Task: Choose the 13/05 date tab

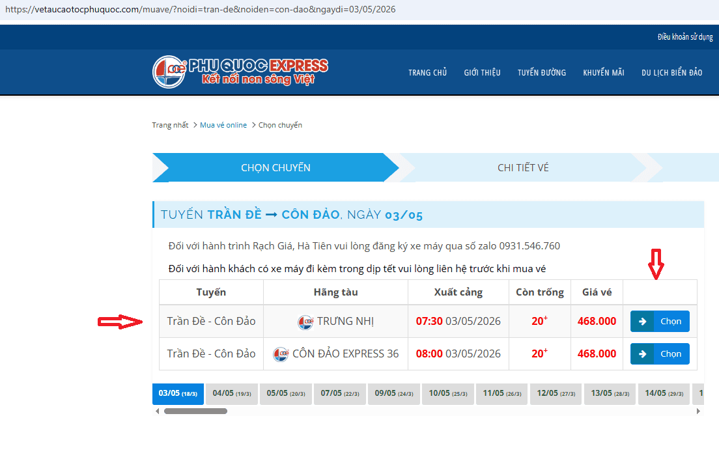Action: (610, 394)
